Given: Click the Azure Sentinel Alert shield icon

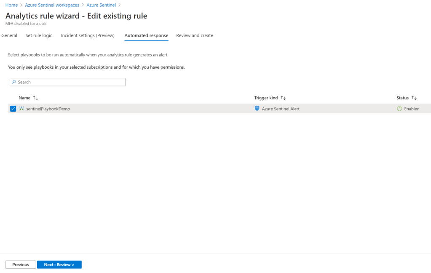Looking at the screenshot, I should [x=257, y=109].
